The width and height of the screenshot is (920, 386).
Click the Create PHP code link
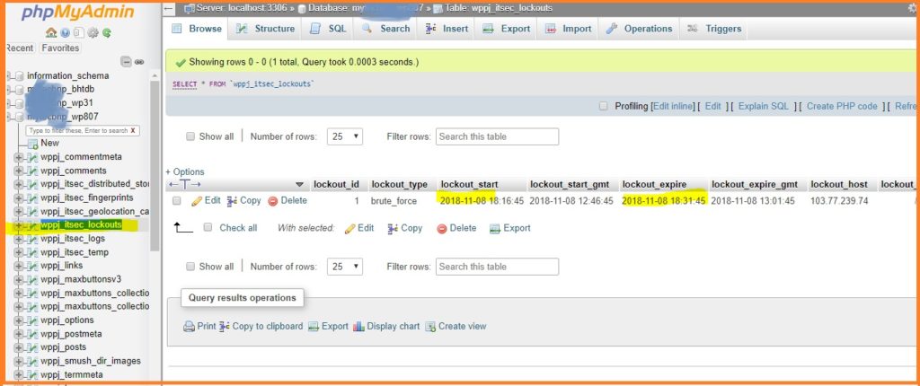(842, 106)
